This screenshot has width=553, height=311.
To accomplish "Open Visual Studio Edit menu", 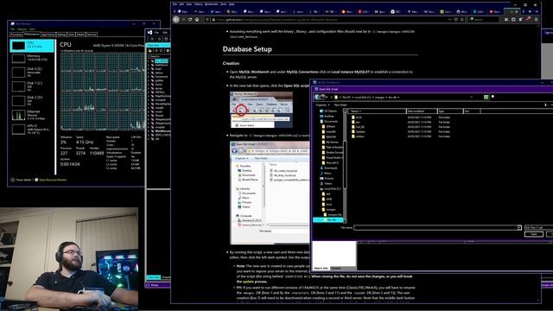I will click(x=165, y=33).
